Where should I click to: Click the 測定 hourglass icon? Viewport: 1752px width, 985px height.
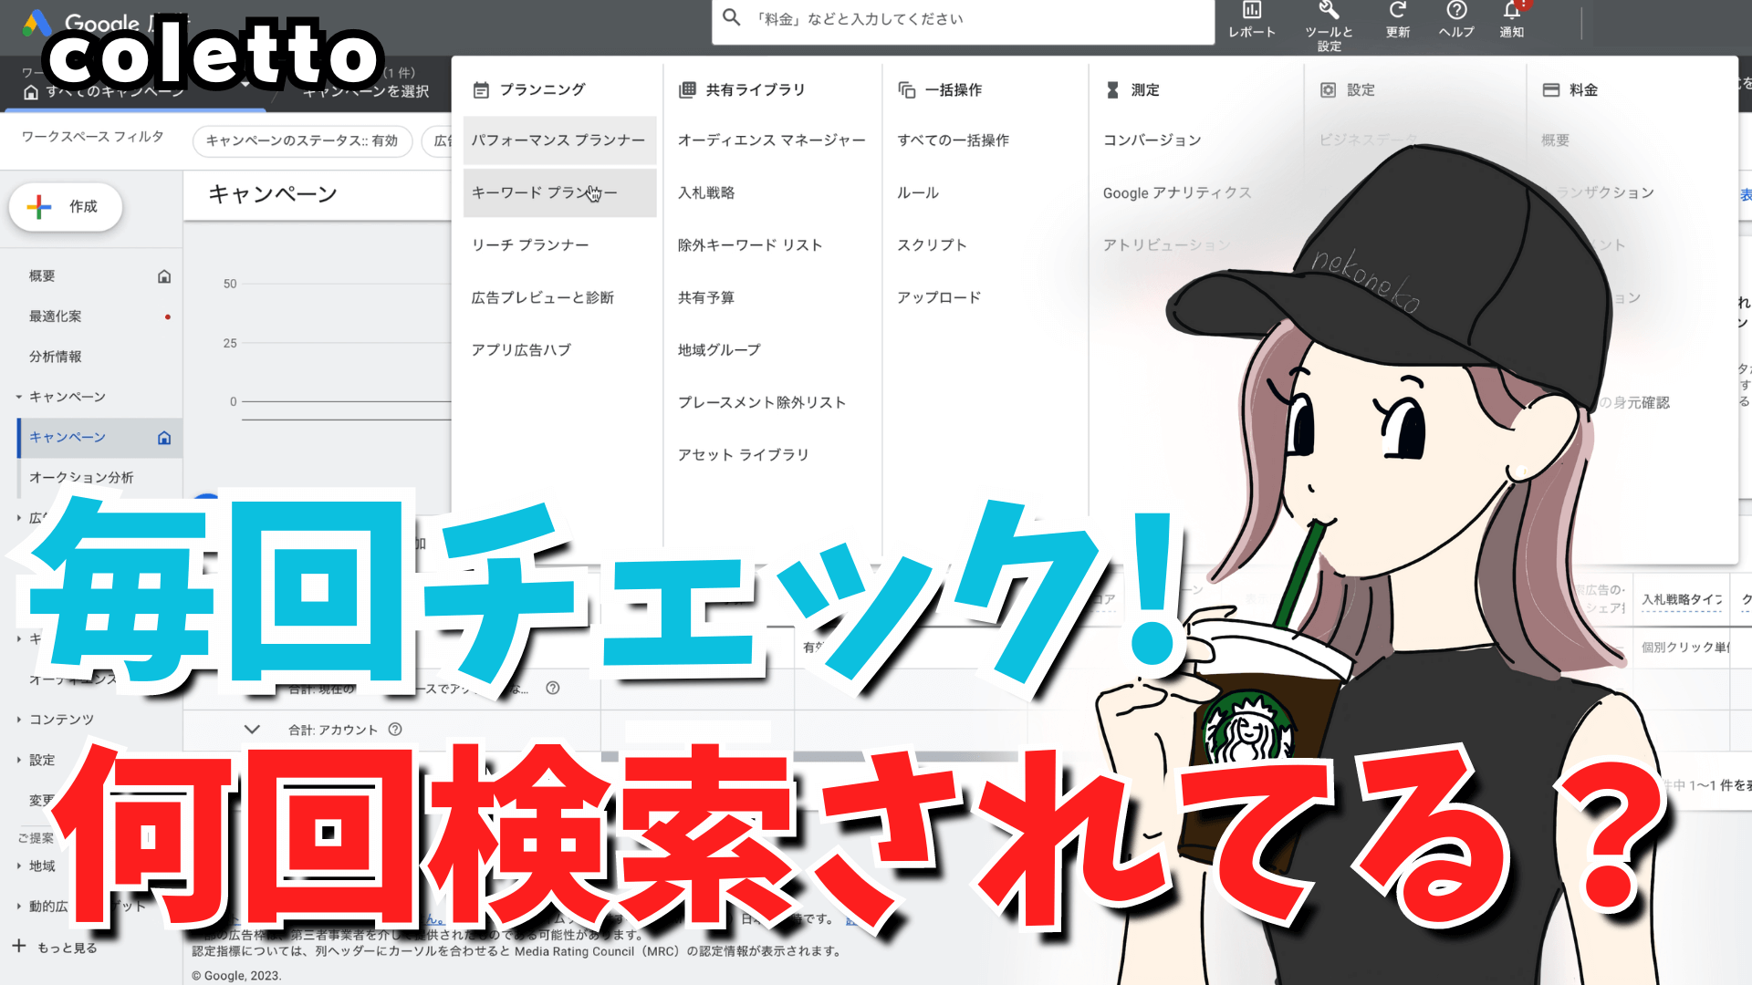point(1112,90)
